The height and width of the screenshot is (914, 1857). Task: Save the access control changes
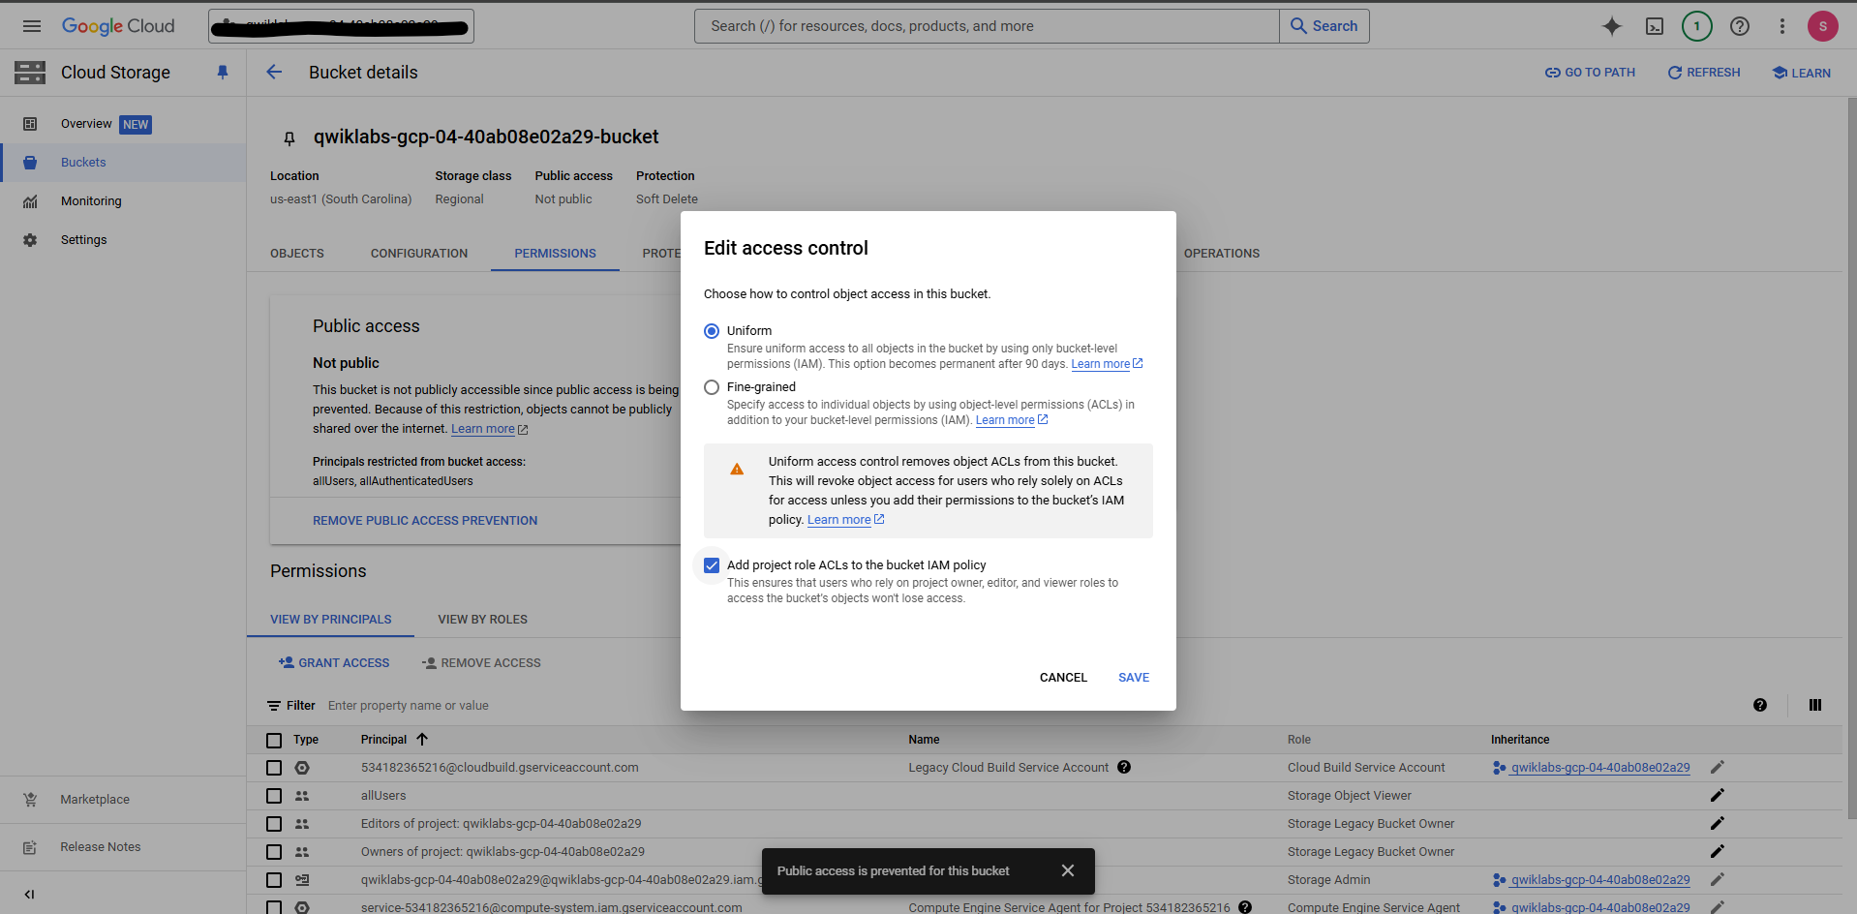click(1133, 678)
